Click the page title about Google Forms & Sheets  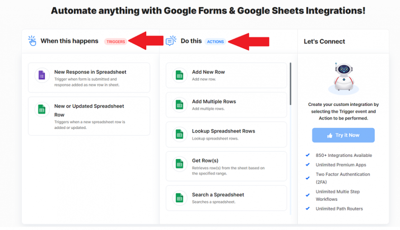208,11
